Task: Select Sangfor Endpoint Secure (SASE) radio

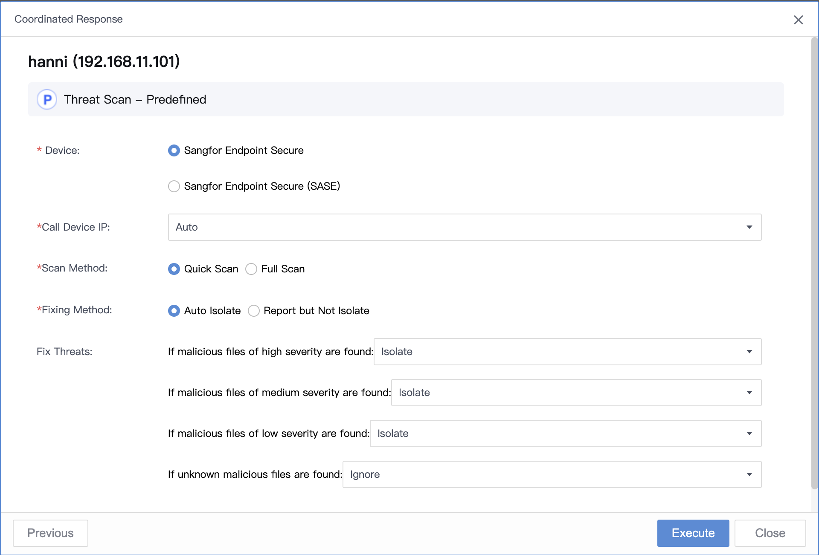Action: click(174, 186)
